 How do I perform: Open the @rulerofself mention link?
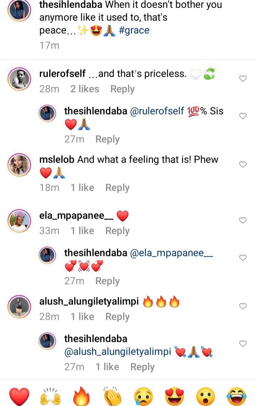click(x=157, y=111)
